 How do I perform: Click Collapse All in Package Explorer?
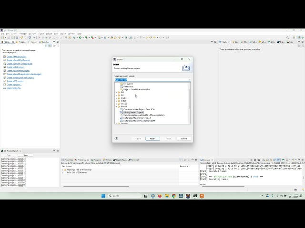click(46, 46)
